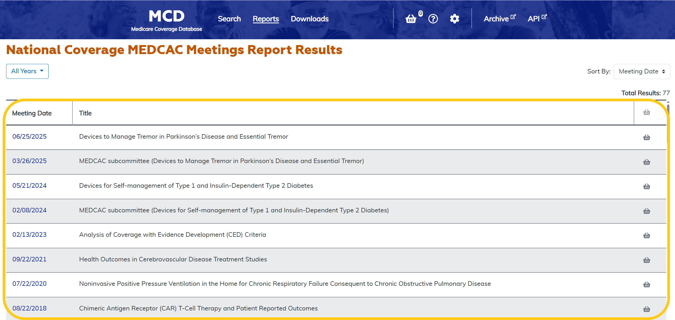Open the 02/08/2024 meeting date link

29,210
